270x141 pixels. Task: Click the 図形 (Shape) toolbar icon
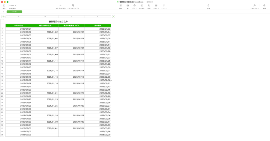tap(149, 6)
